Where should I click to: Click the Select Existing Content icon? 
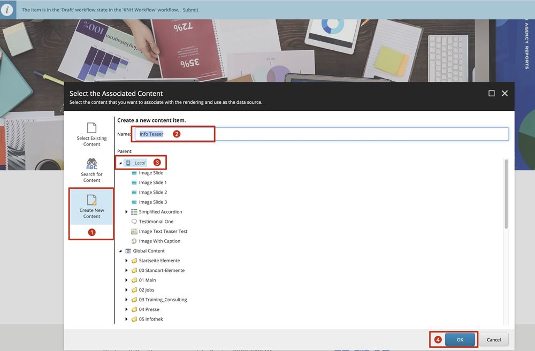click(91, 128)
